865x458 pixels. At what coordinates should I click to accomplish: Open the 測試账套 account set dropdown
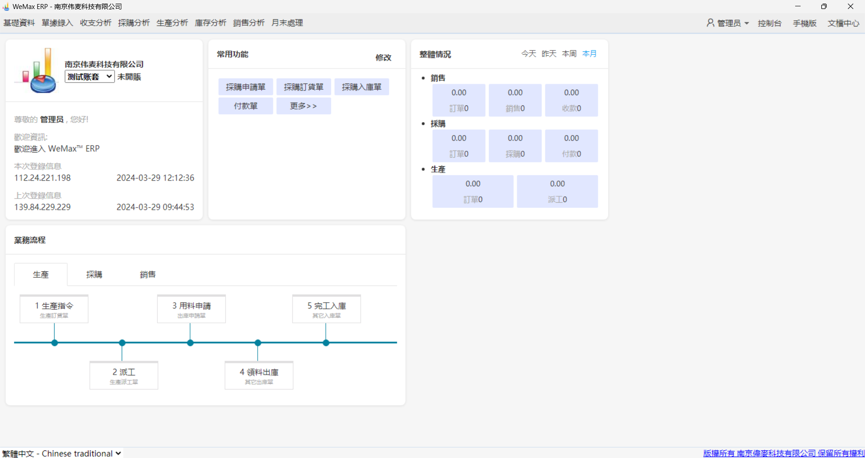tap(89, 77)
